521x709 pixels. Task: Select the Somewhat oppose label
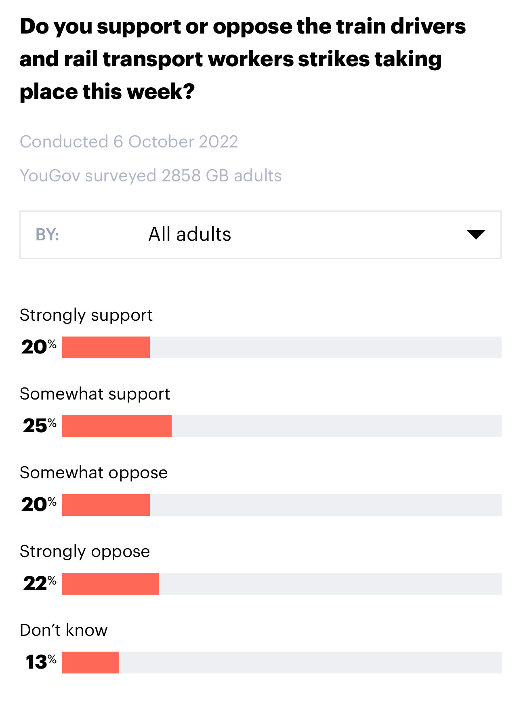[94, 473]
